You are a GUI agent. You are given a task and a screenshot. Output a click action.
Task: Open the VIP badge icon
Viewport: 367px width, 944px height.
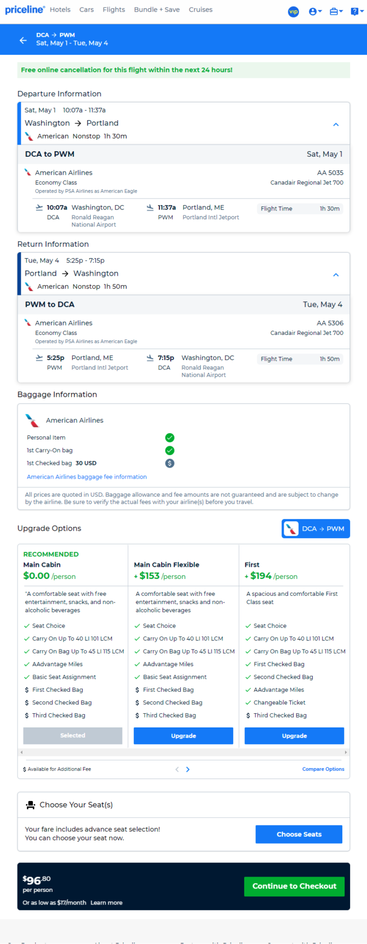coord(294,12)
